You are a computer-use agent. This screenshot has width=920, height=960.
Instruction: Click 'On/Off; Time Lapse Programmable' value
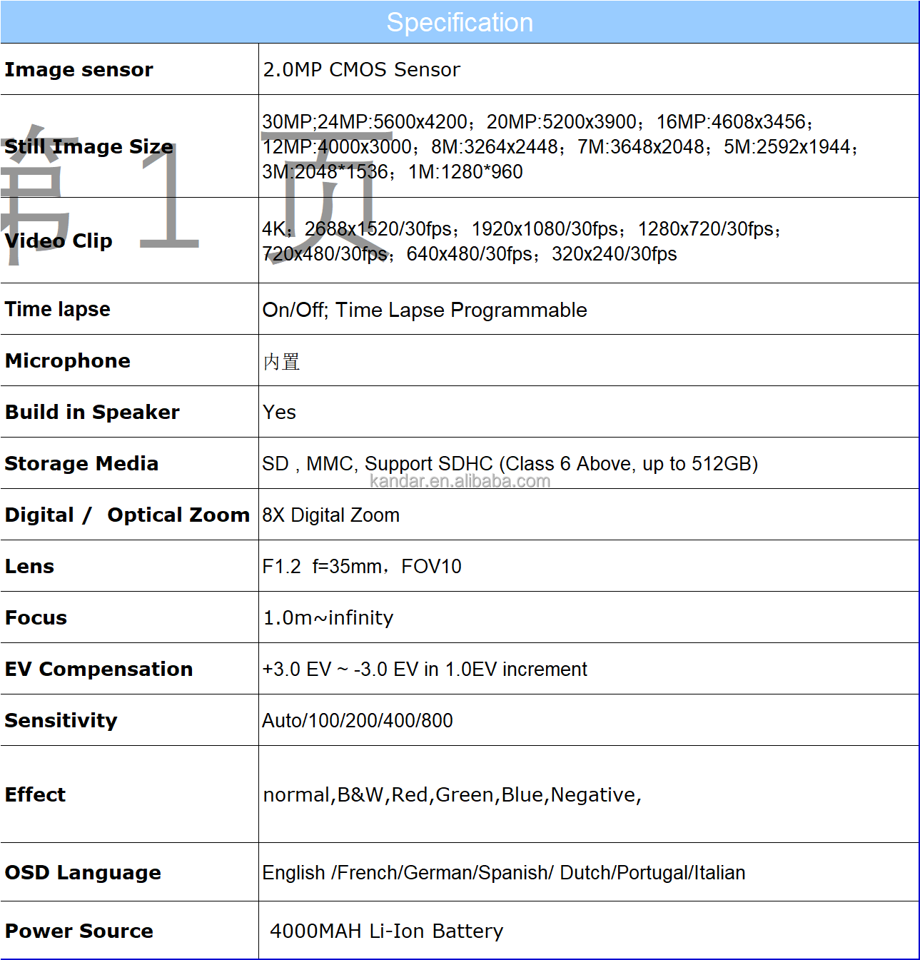click(x=425, y=310)
